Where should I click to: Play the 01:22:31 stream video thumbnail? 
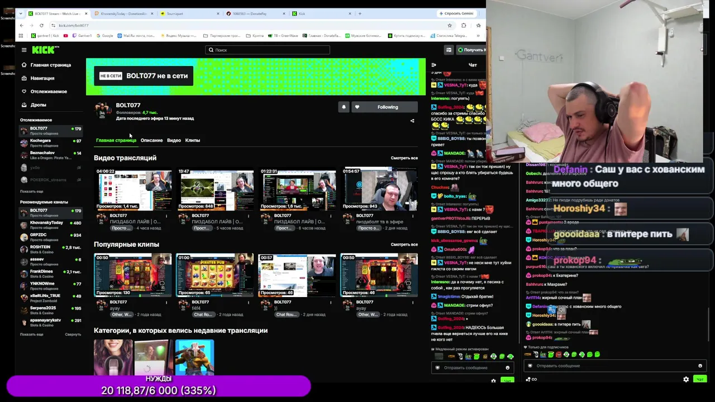[297, 189]
